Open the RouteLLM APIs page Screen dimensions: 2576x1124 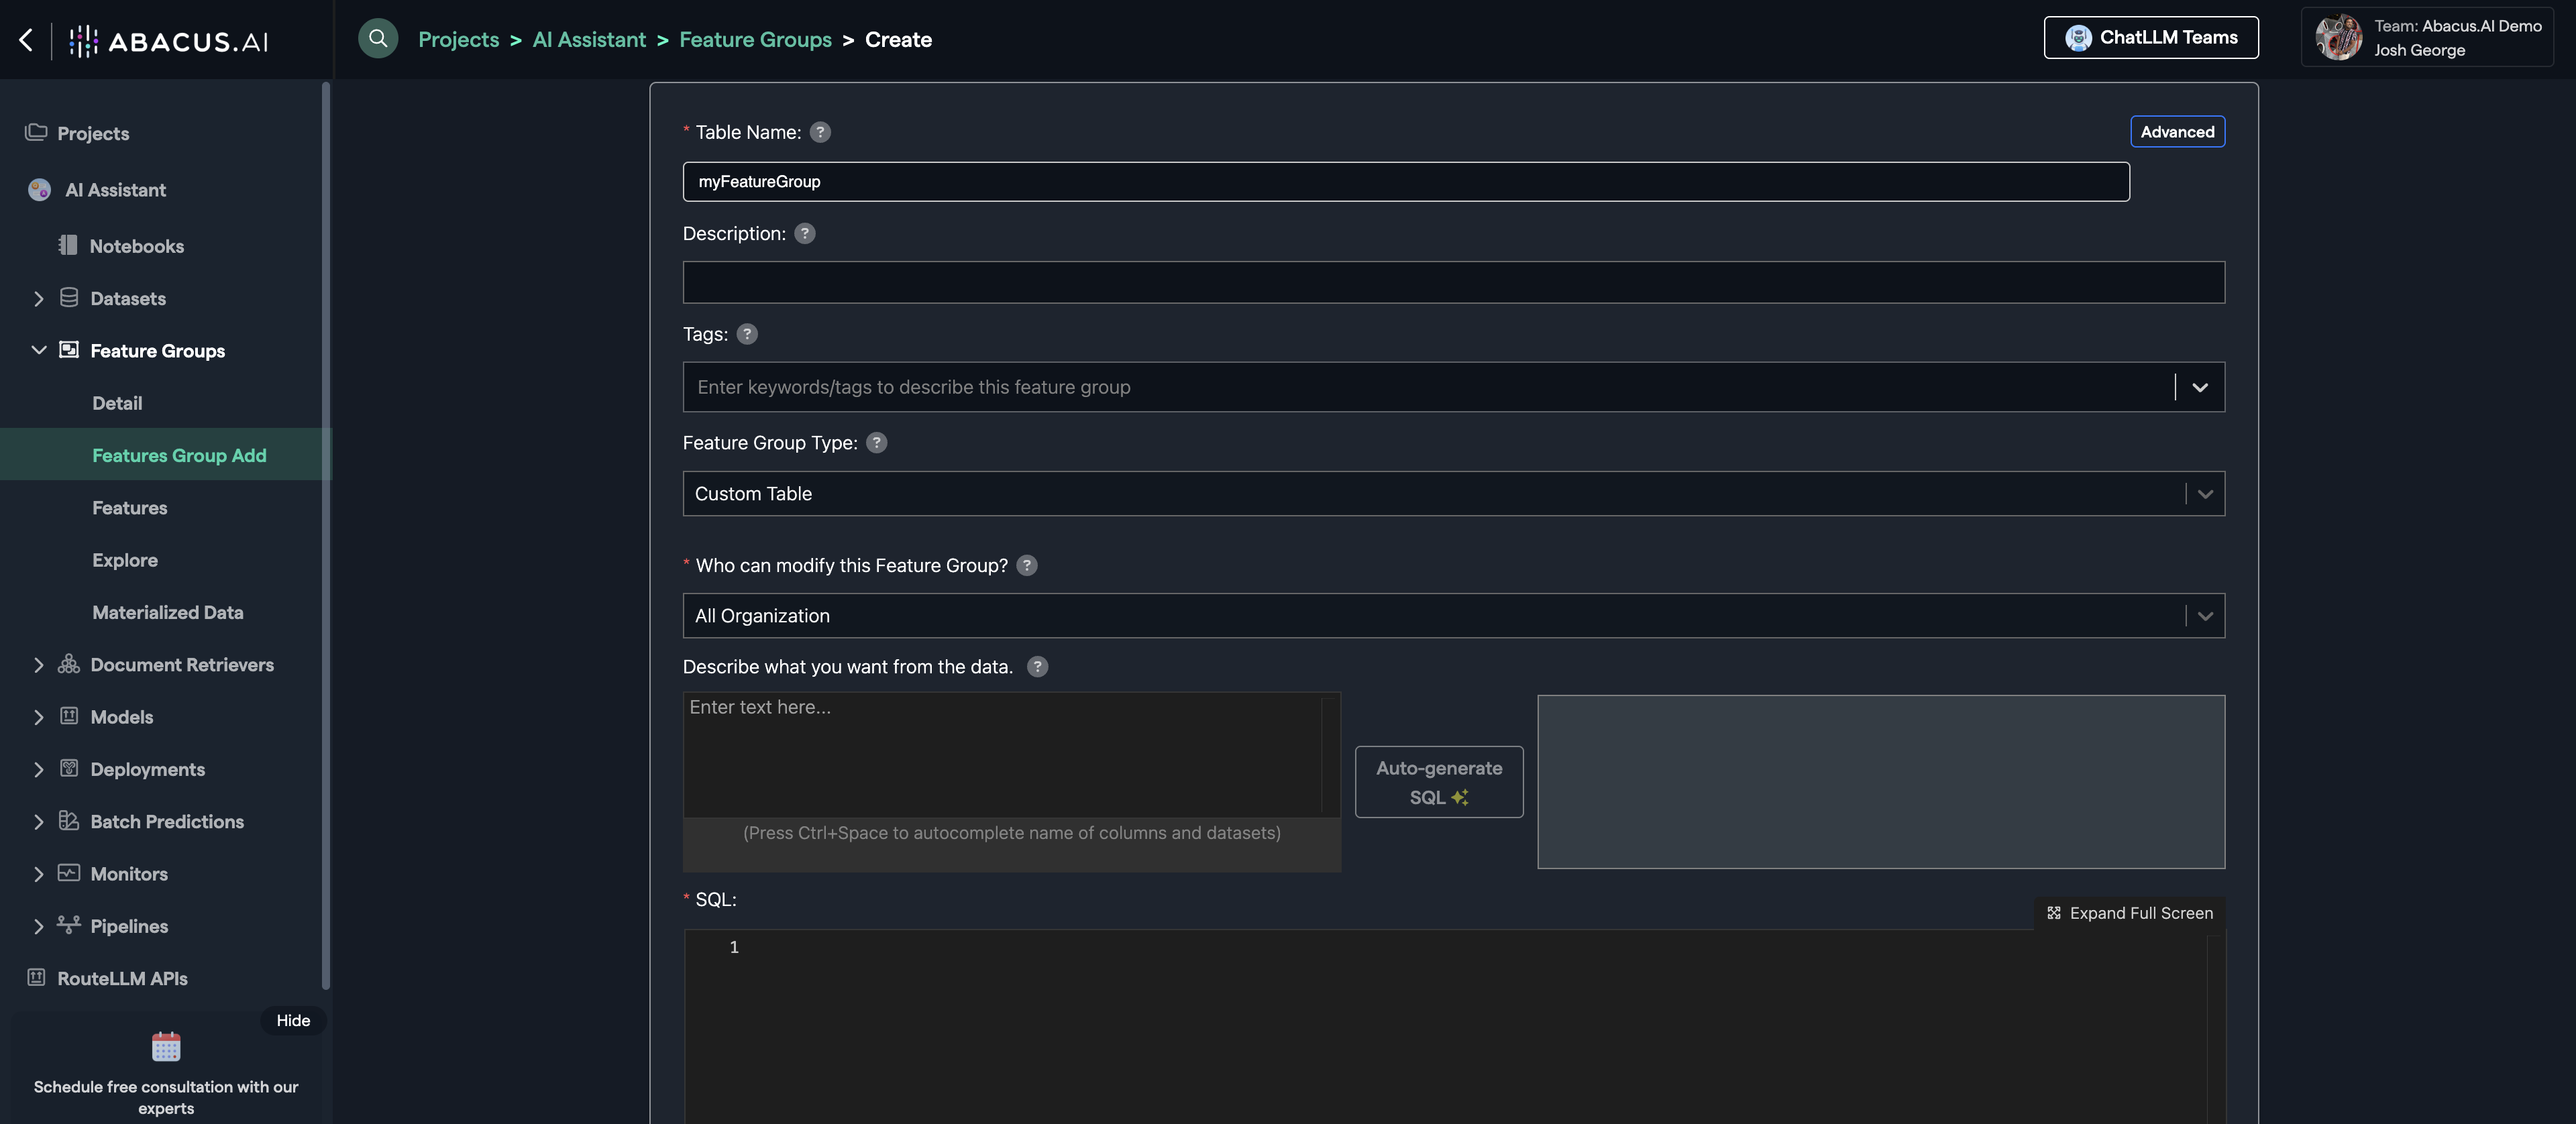tap(122, 978)
